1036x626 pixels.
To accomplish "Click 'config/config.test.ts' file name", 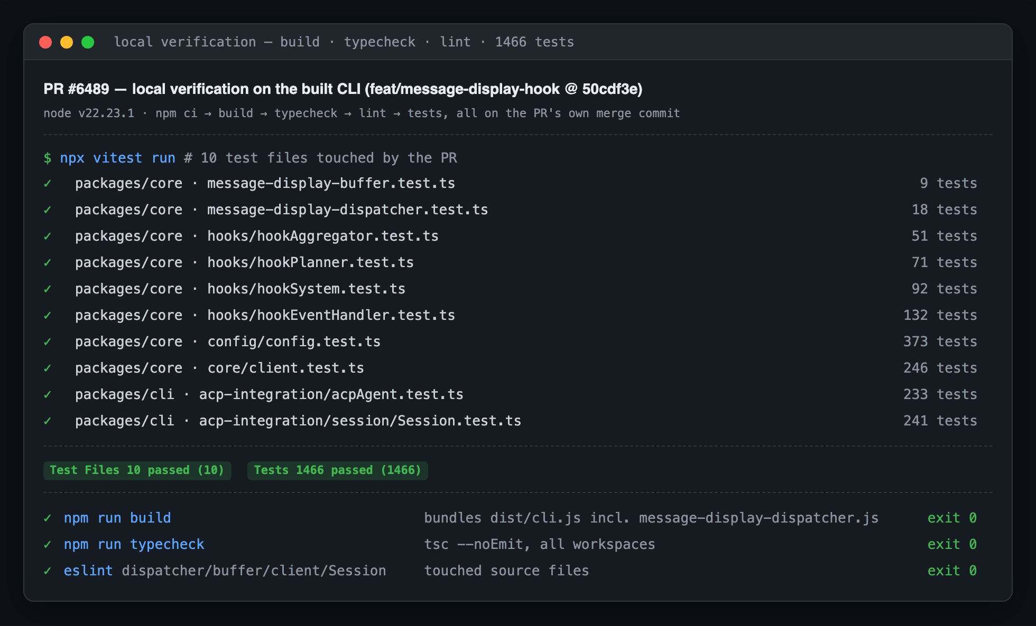I will pos(294,342).
